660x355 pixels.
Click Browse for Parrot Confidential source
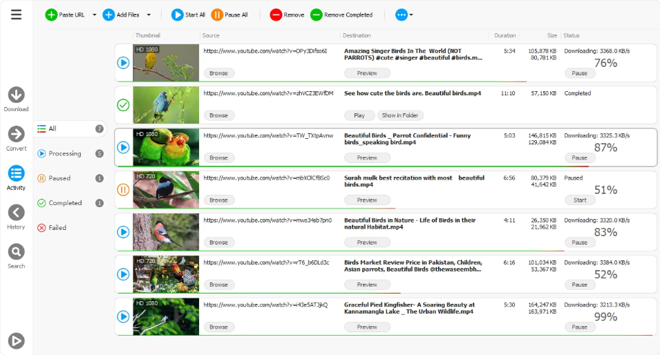tap(219, 157)
